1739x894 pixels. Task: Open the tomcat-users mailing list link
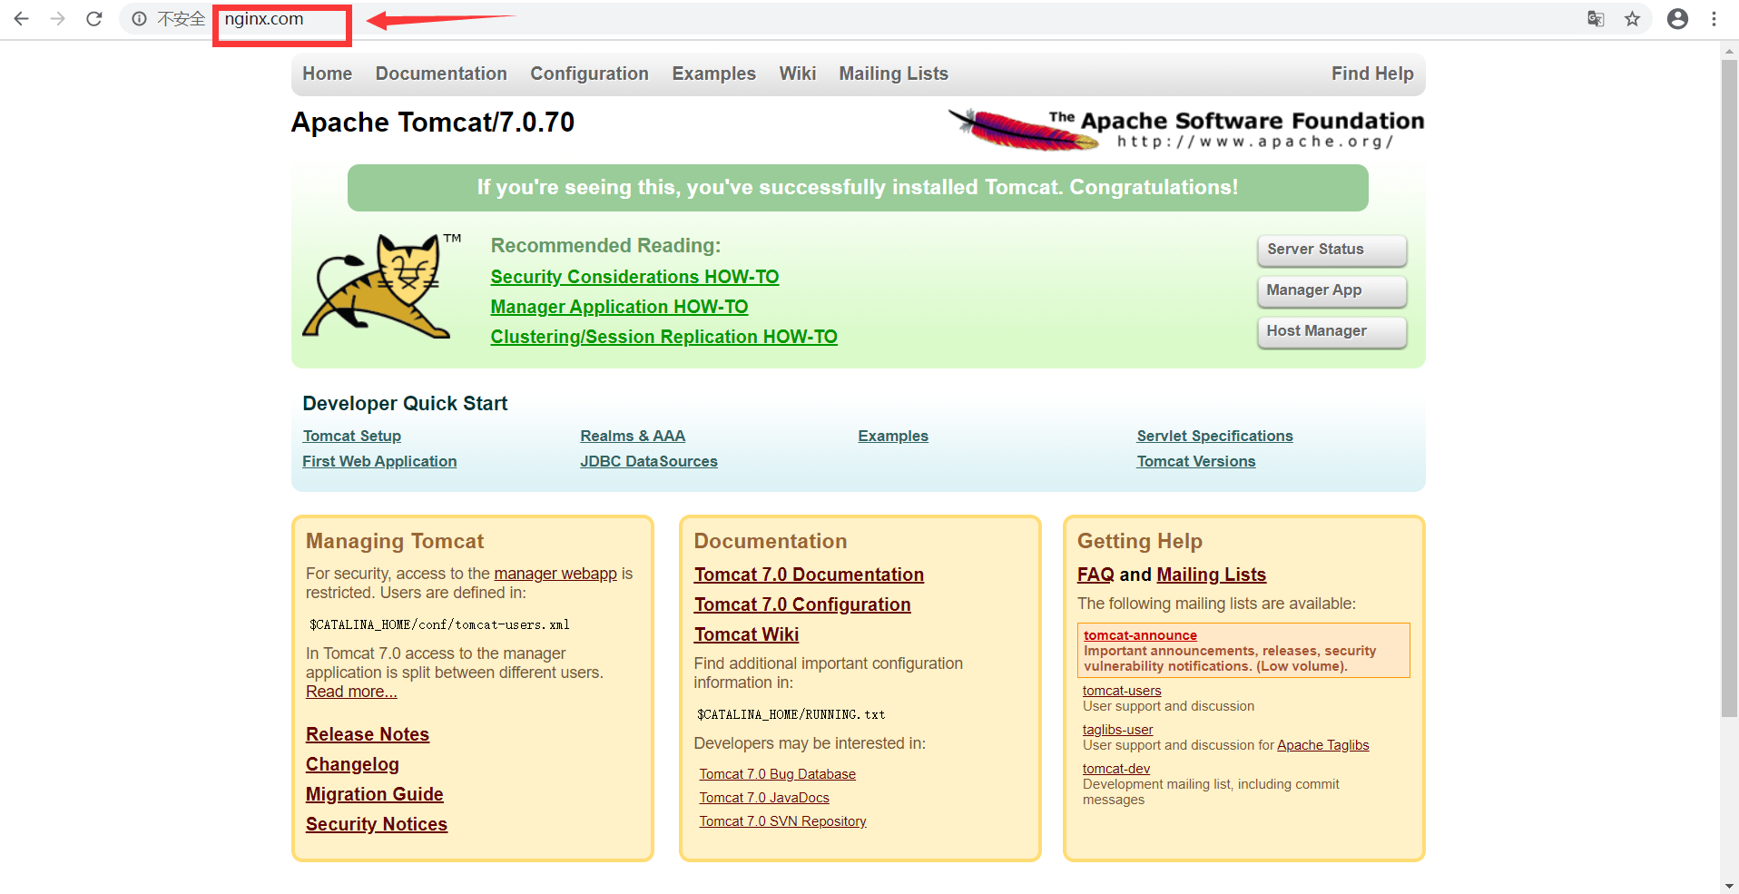(x=1122, y=691)
